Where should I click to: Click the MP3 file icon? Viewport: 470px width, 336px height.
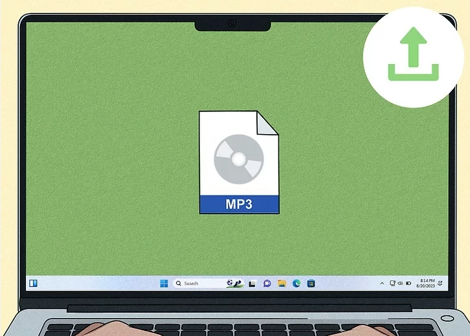coord(238,162)
